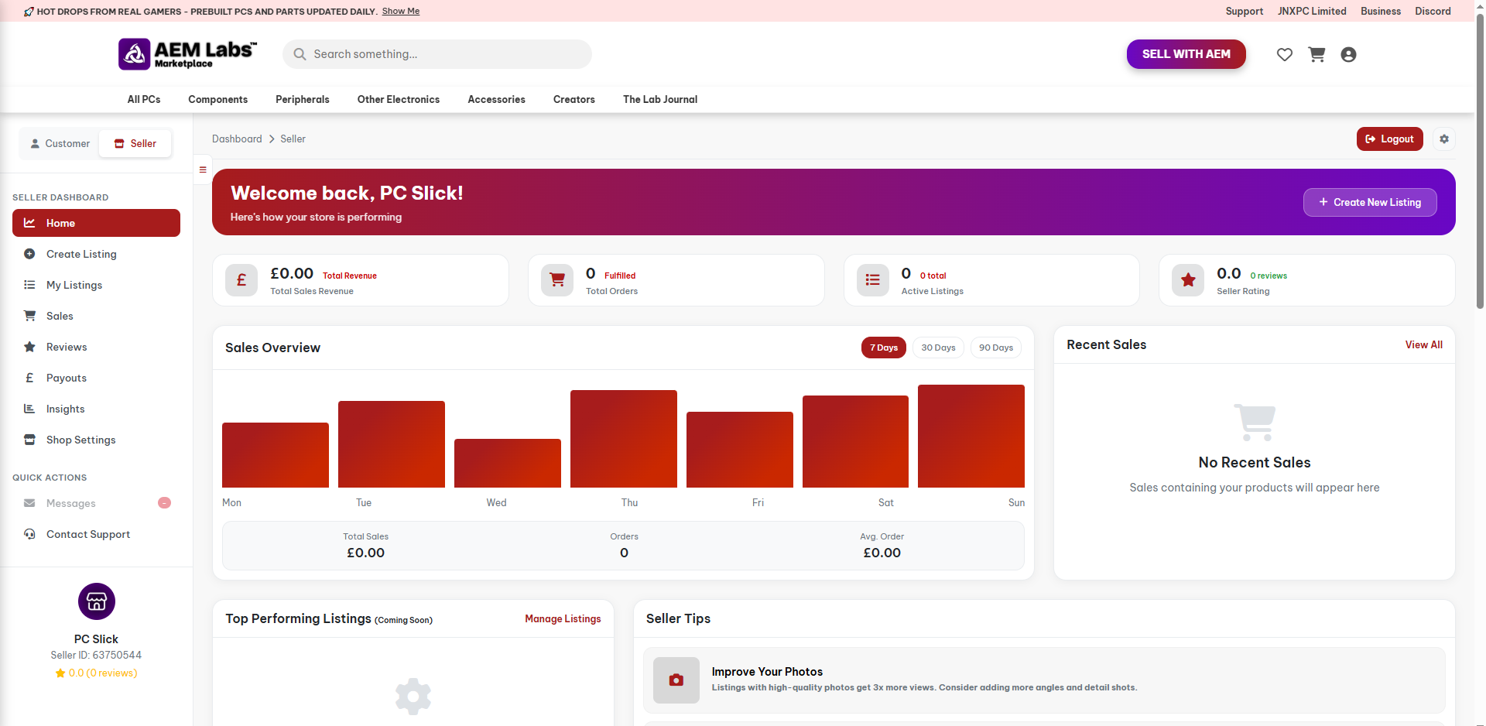Open the shopping cart icon
The image size is (1486, 726).
tap(1317, 54)
